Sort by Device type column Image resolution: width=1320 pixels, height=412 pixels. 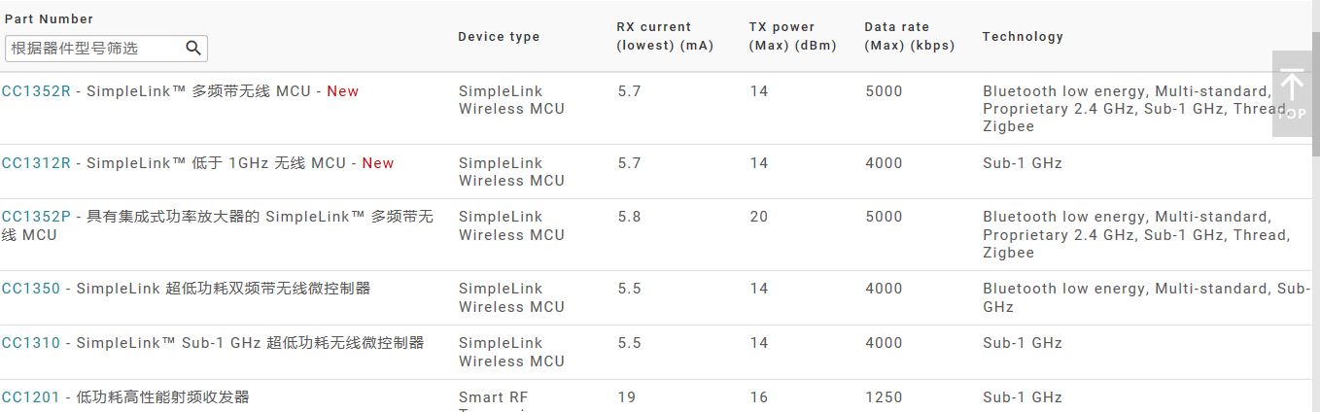pos(499,37)
